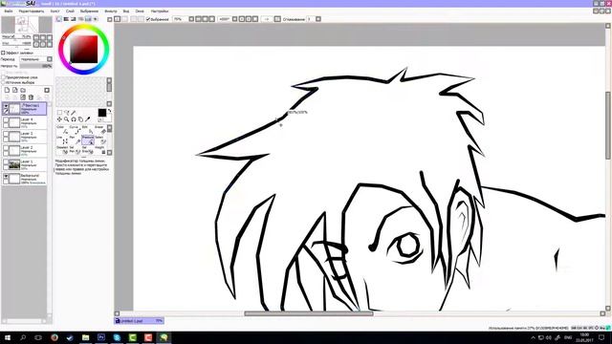Click the Layer 1 photo thumbnail
Viewport: 612px width, 344px height.
(14, 164)
